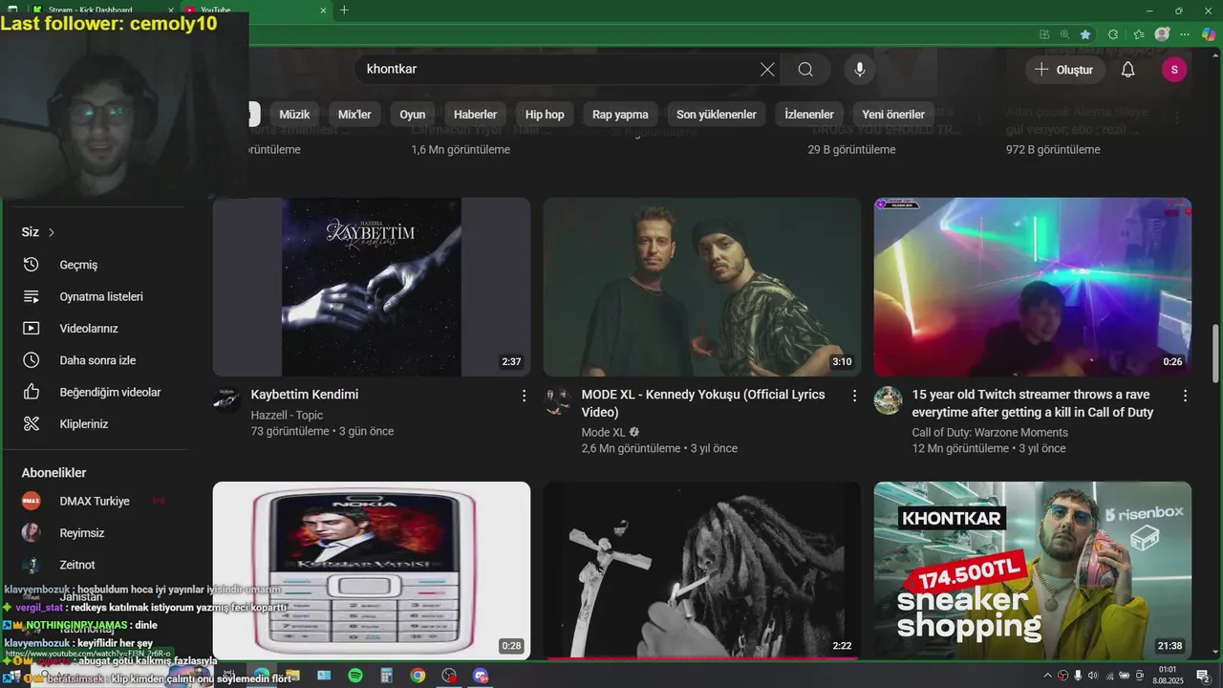The height and width of the screenshot is (688, 1223).
Task: Open options menu for 'Kaybettim Kendimi'
Action: [524, 396]
